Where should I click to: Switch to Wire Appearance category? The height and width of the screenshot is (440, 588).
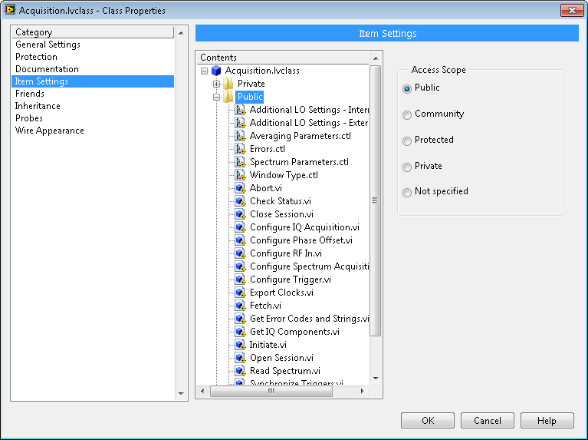pos(49,131)
